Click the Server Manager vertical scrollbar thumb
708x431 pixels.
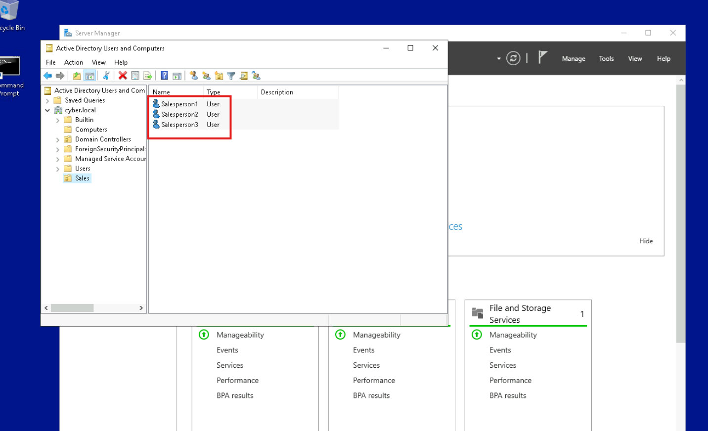(x=681, y=213)
